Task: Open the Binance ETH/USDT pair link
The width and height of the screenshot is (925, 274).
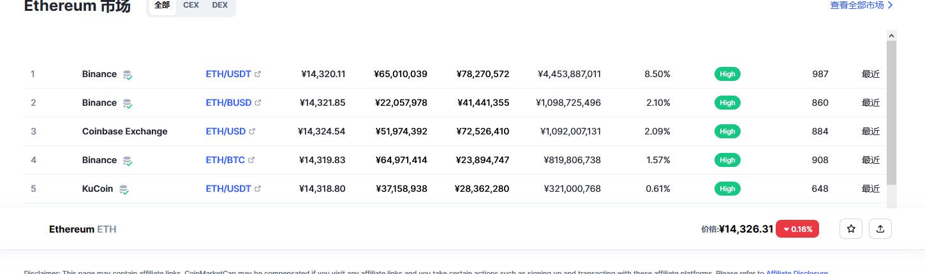Action: (x=228, y=74)
